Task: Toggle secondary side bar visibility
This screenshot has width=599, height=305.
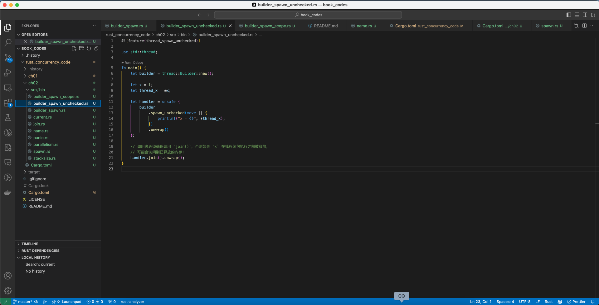Action: 585,15
